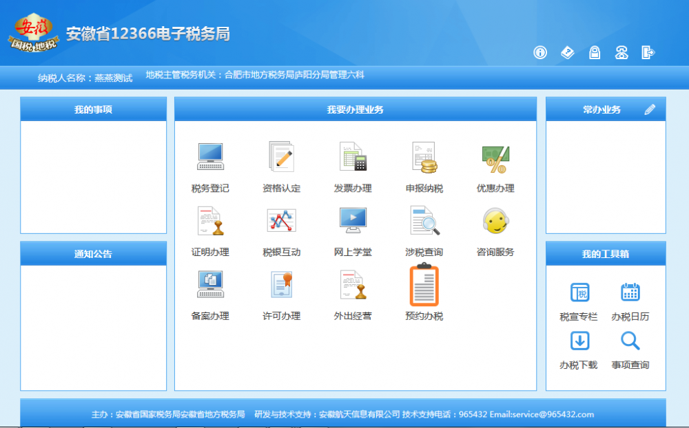Click the info circle icon in header
Viewport: 689px width, 428px height.
pyautogui.click(x=540, y=52)
